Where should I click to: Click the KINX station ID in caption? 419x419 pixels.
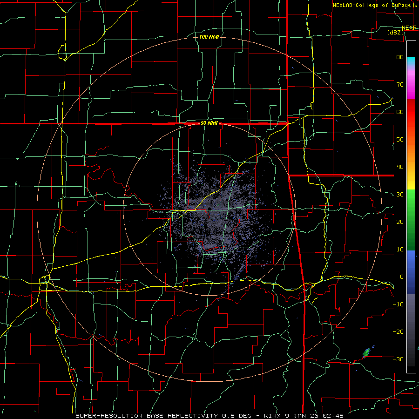click(x=272, y=416)
